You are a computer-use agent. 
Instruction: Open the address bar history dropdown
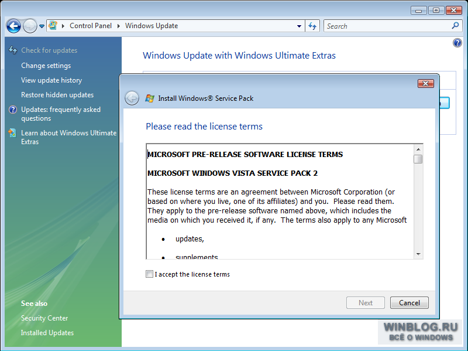(299, 26)
